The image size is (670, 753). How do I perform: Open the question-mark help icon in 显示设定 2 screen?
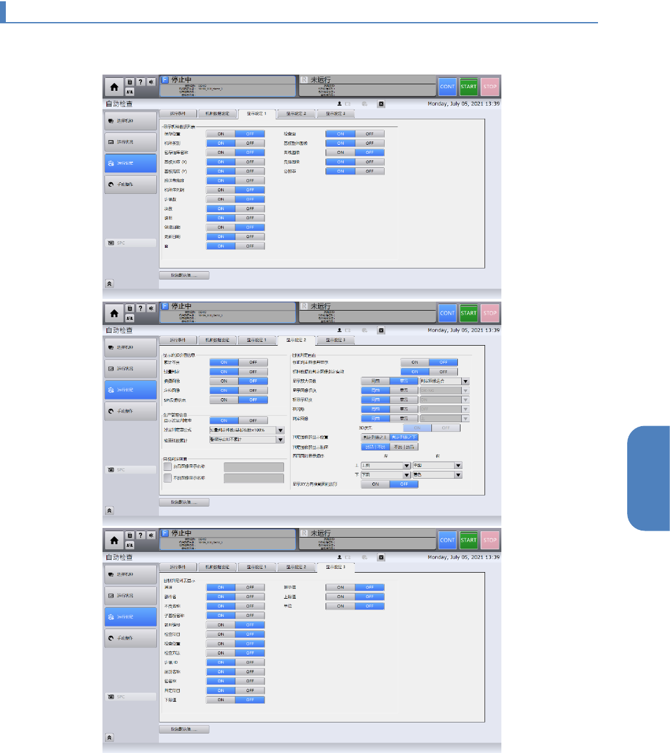(x=141, y=308)
